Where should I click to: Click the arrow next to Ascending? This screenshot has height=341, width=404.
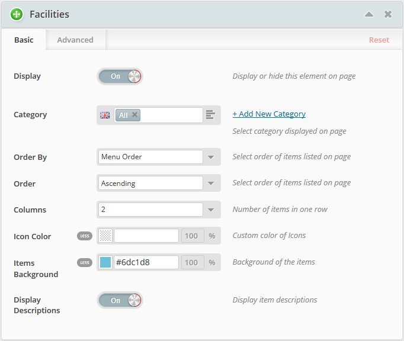(211, 184)
